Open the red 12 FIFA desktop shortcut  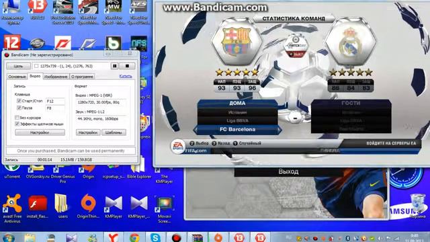pos(12,42)
